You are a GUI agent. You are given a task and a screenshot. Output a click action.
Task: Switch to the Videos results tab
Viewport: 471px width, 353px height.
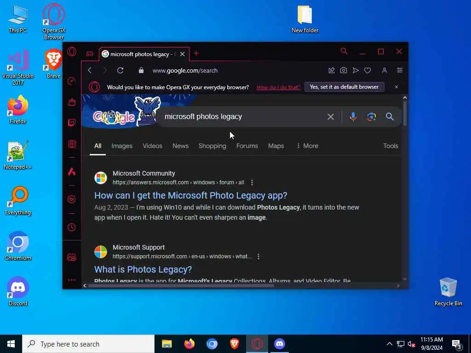(x=152, y=146)
